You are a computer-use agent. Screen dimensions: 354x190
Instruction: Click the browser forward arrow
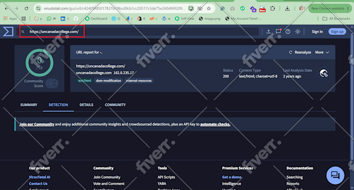(17, 8)
